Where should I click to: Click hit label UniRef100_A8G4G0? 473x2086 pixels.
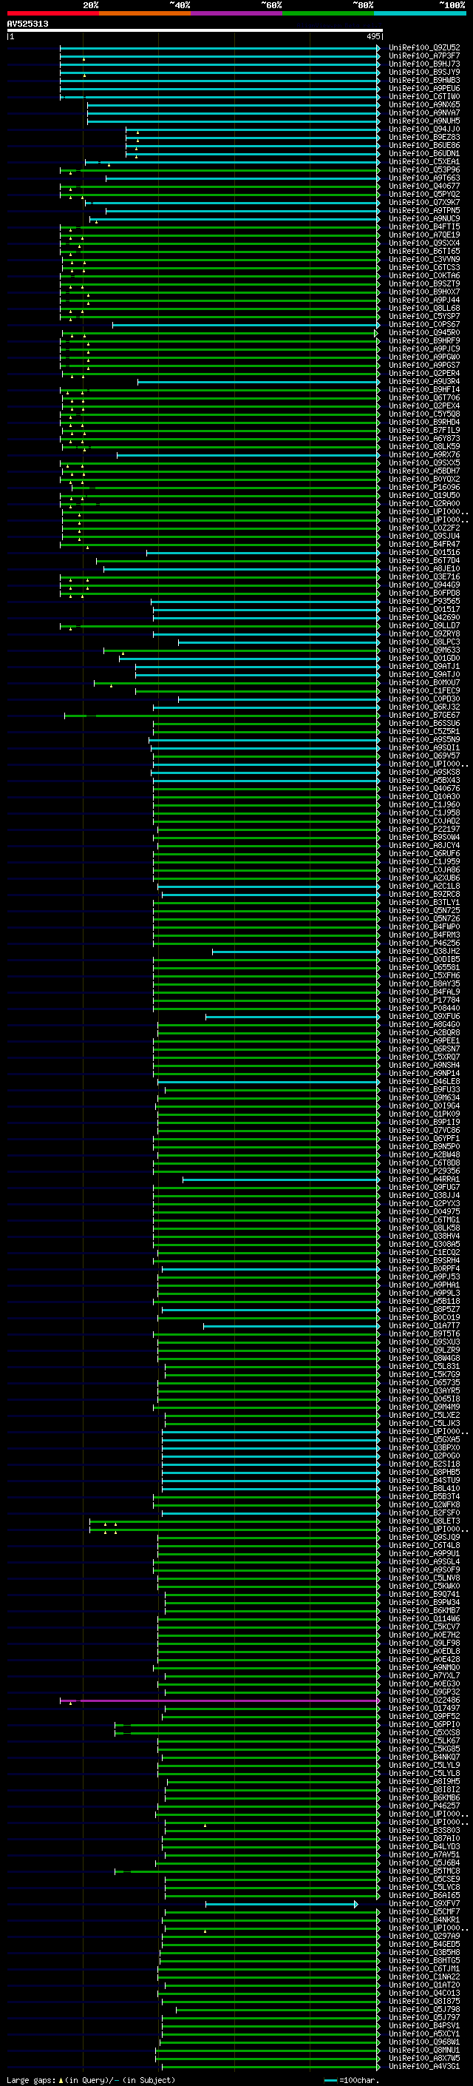click(x=424, y=1024)
